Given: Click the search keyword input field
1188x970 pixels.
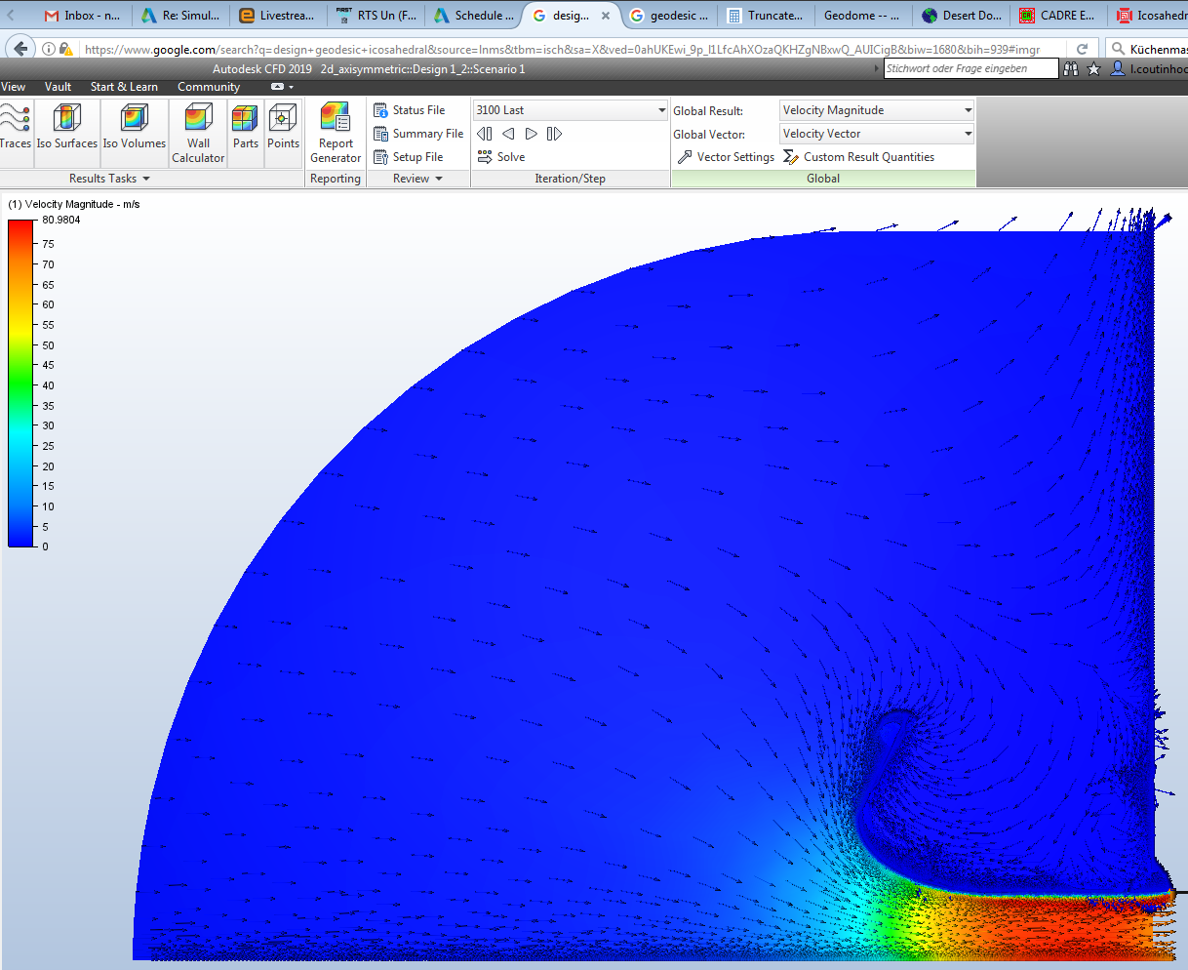Looking at the screenshot, I should pos(969,68).
